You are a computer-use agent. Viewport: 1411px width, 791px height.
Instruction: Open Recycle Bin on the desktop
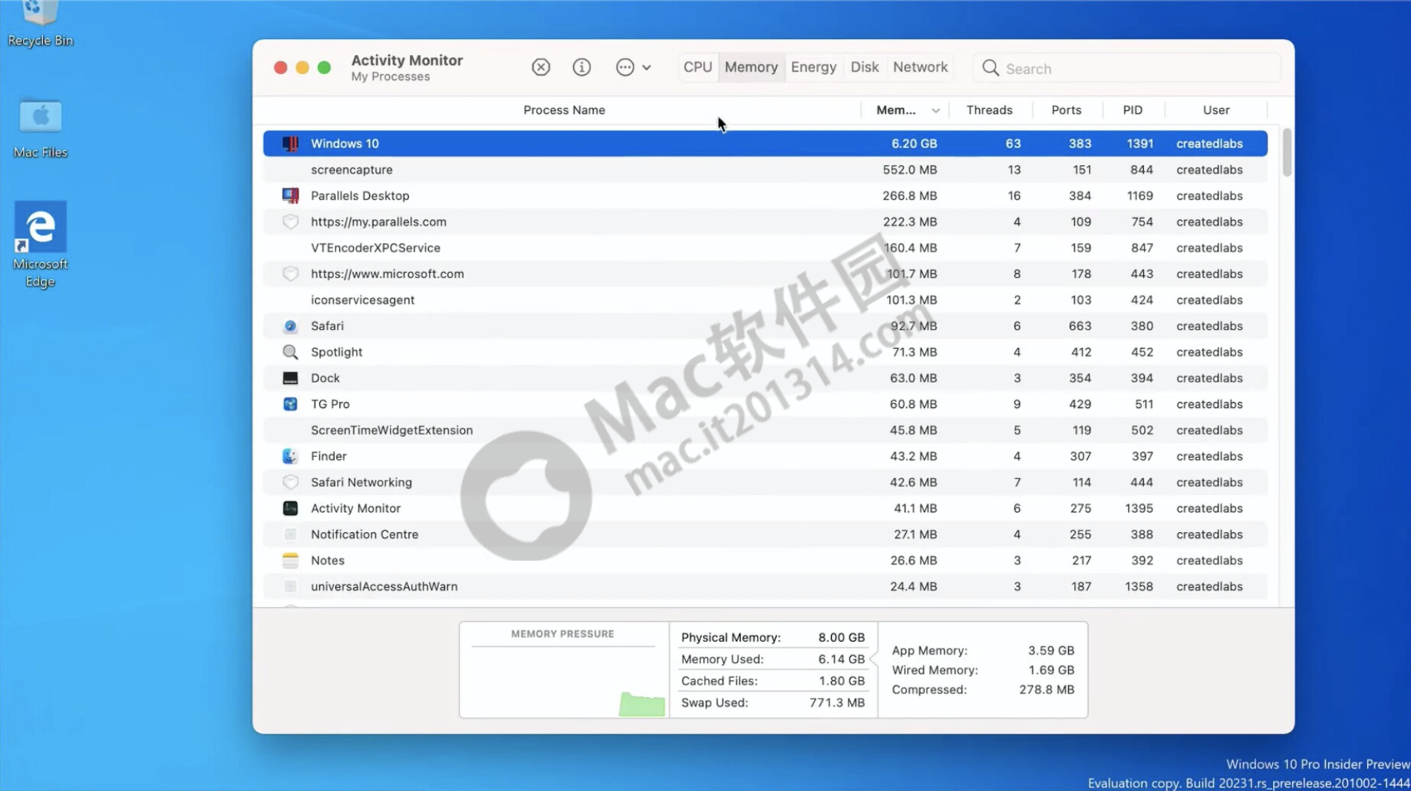click(40, 23)
